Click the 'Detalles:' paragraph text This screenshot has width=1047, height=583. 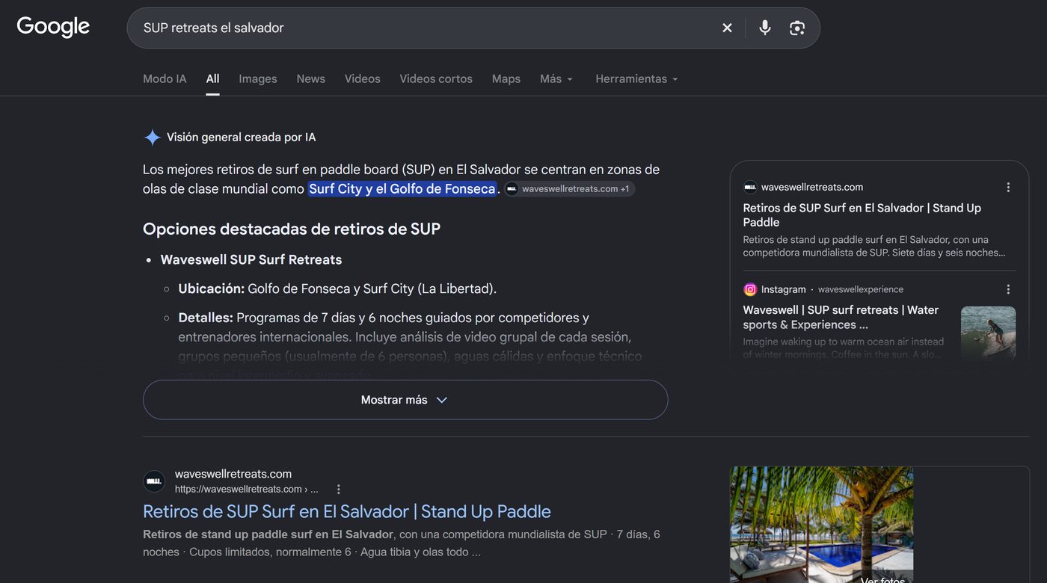410,346
